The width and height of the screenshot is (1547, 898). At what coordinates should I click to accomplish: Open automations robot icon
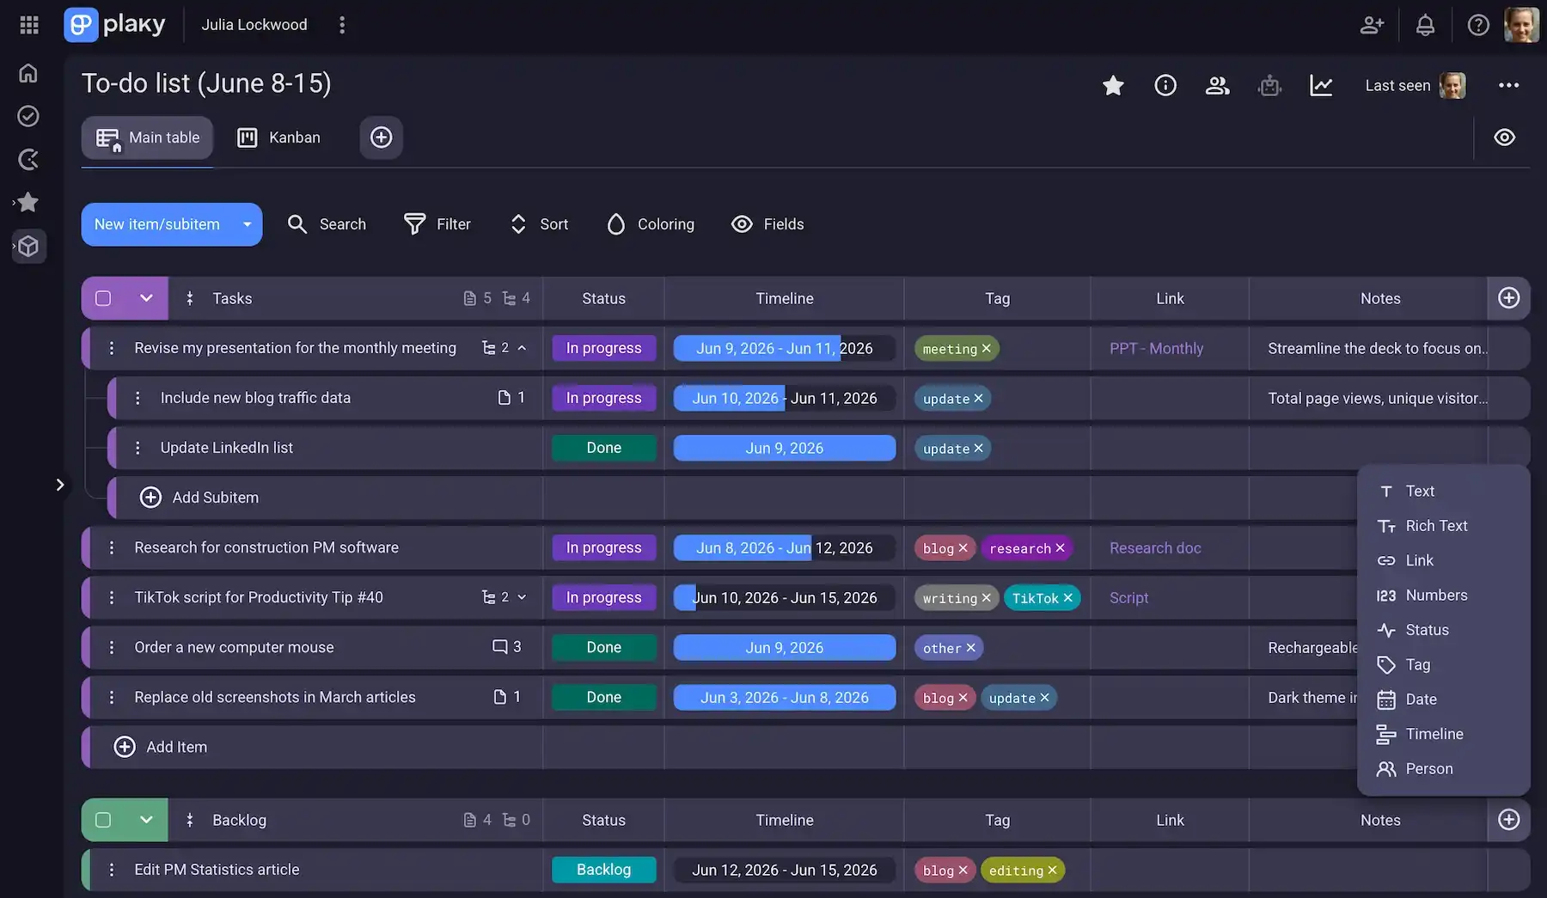click(1269, 85)
